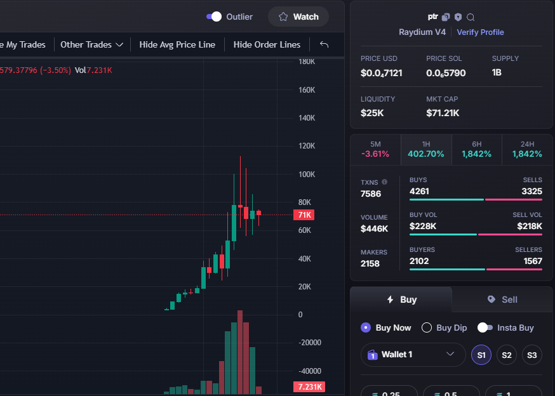Choose the 0.5 SOL amount button

click(x=451, y=391)
